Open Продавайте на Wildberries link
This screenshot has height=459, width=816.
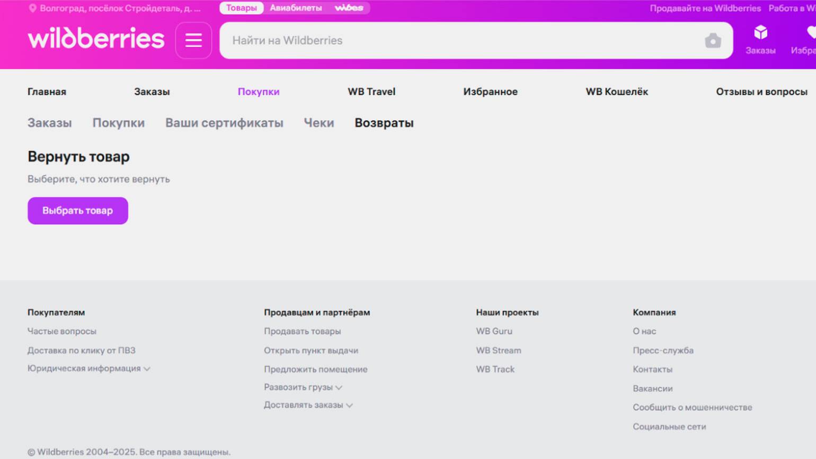pos(705,8)
